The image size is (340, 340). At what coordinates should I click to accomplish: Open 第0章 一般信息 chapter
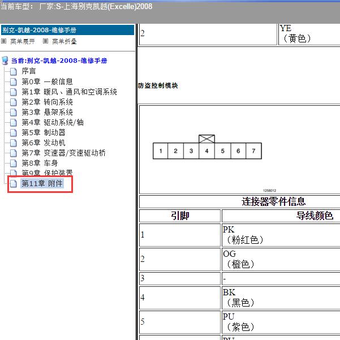(47, 81)
